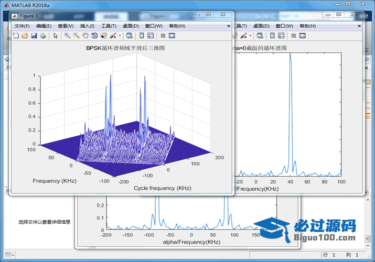The image size is (375, 262).
Task: Open the 插入(I) menu in Figure 1
Action: coord(87,26)
